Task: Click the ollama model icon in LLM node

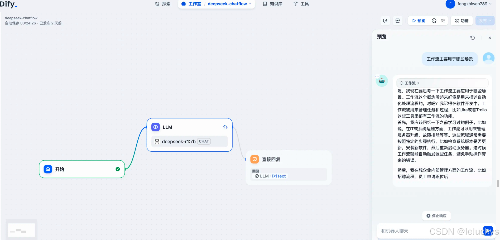Action: pyautogui.click(x=157, y=141)
